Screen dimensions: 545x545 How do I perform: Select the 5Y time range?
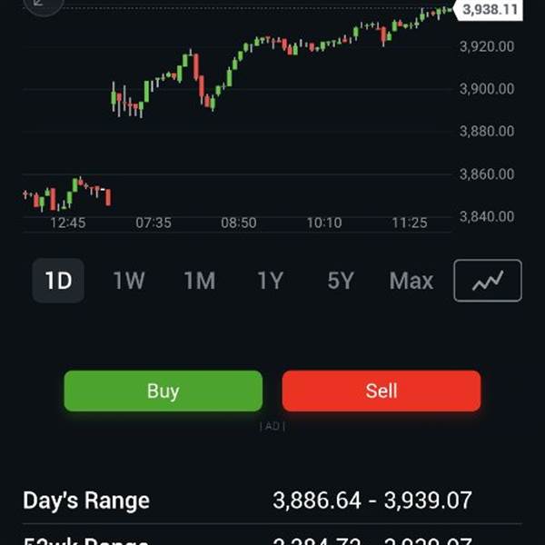click(x=341, y=281)
